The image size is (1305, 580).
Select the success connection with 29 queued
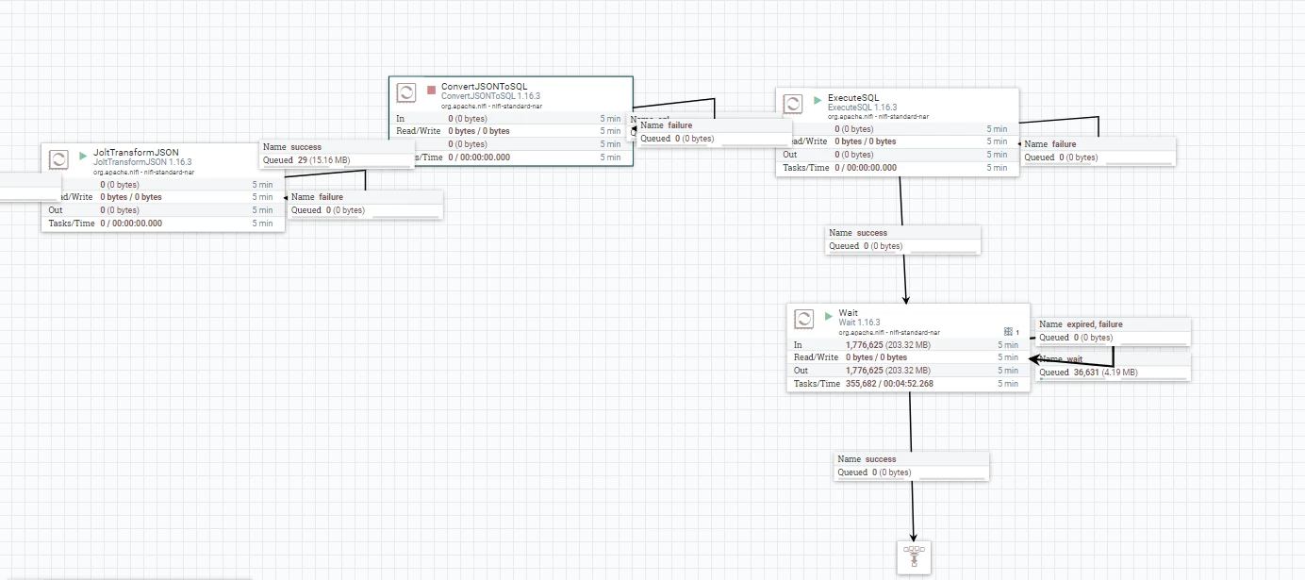pos(337,154)
